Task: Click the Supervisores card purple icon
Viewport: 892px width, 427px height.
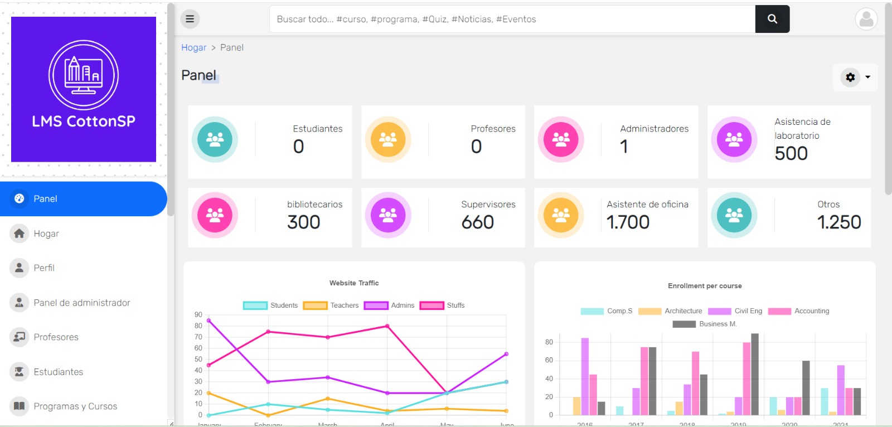Action: pyautogui.click(x=388, y=215)
